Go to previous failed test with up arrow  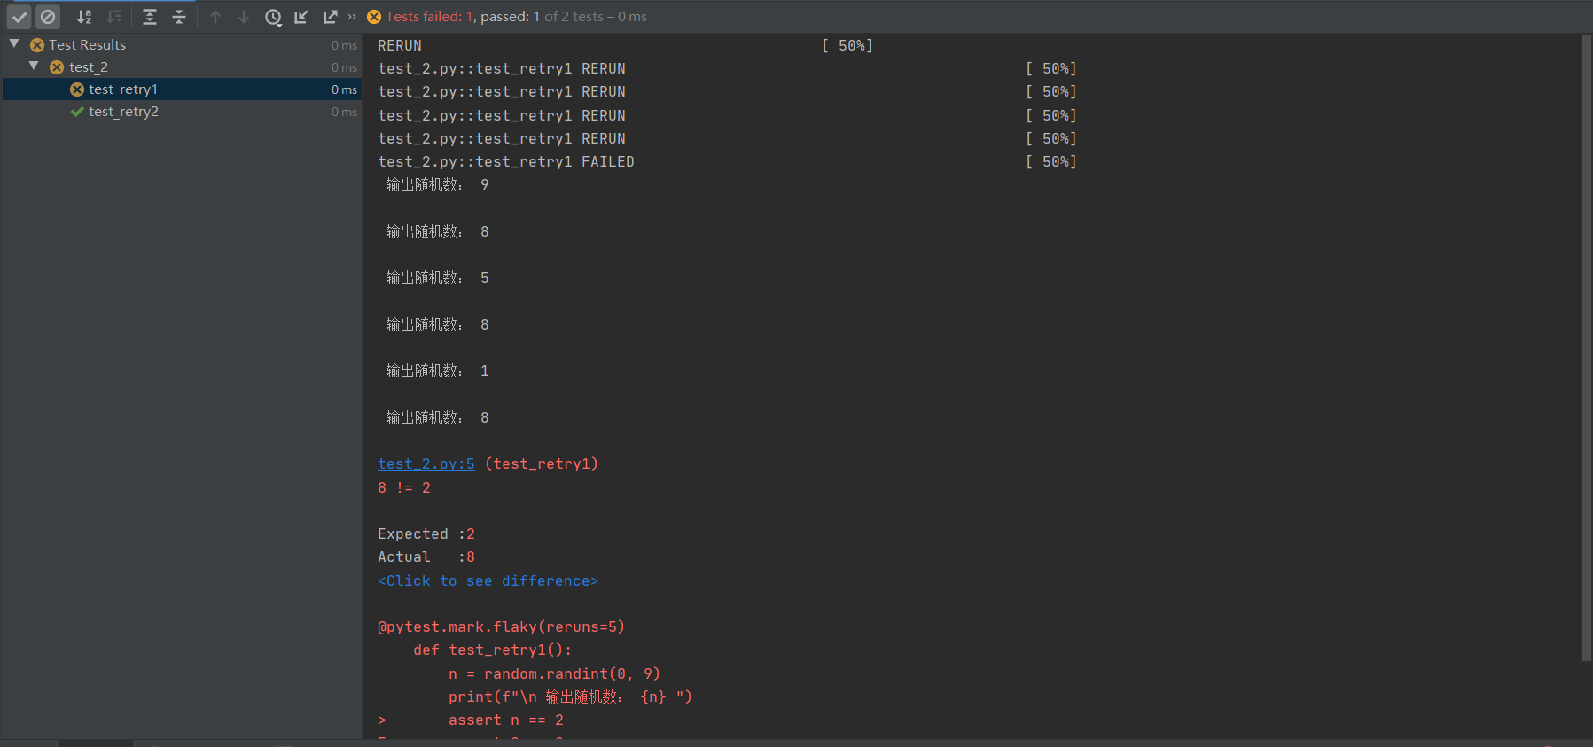point(215,17)
